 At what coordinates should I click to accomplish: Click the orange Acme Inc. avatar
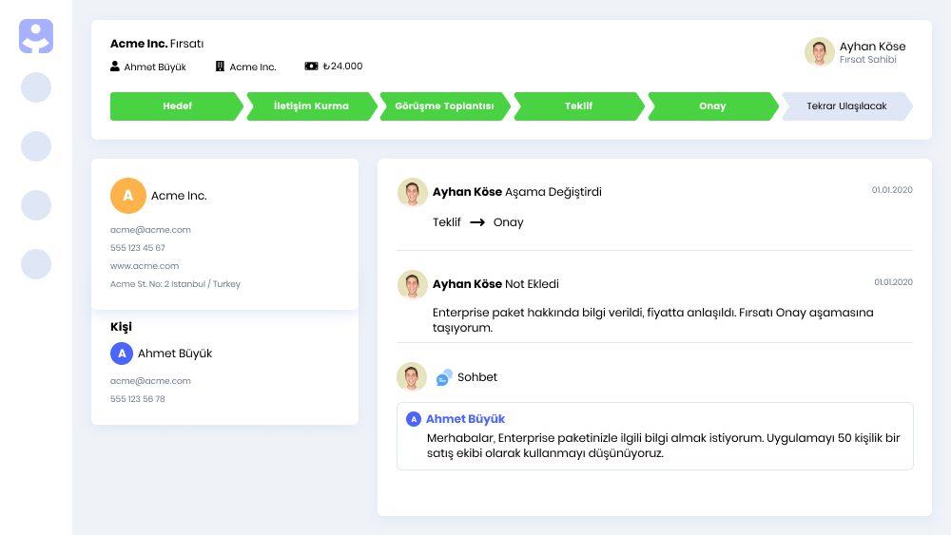[128, 196]
